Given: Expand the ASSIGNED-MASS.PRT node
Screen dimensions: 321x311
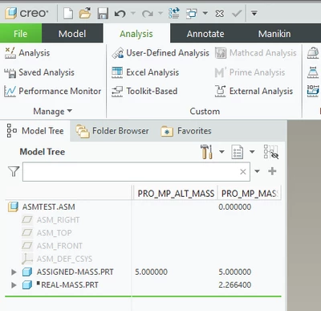Looking at the screenshot, I should (x=14, y=272).
